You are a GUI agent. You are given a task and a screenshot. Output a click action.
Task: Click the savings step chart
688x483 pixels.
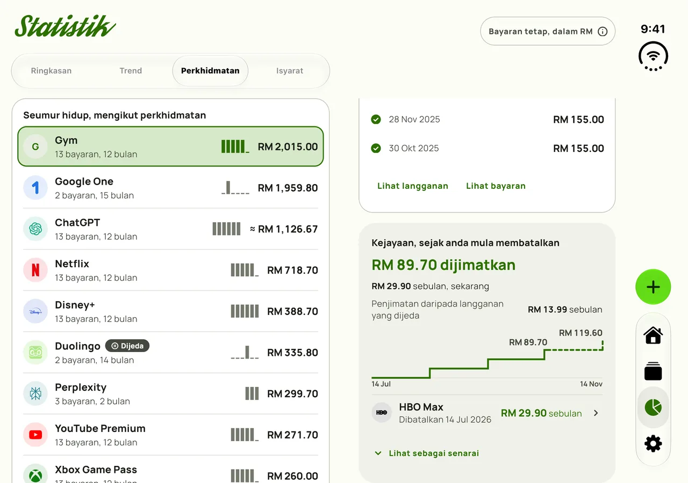point(487,356)
